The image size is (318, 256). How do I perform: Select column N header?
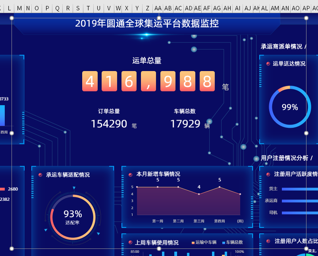tap(28, 8)
